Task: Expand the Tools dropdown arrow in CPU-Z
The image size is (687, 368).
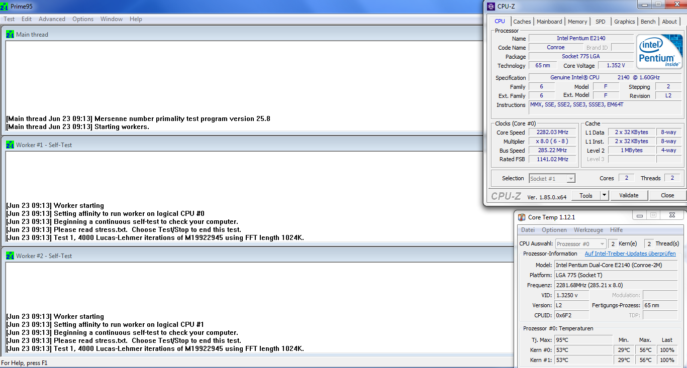Action: [604, 195]
